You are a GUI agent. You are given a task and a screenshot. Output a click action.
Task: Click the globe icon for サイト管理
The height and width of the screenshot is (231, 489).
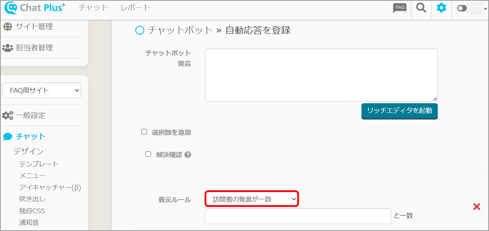pos(7,27)
